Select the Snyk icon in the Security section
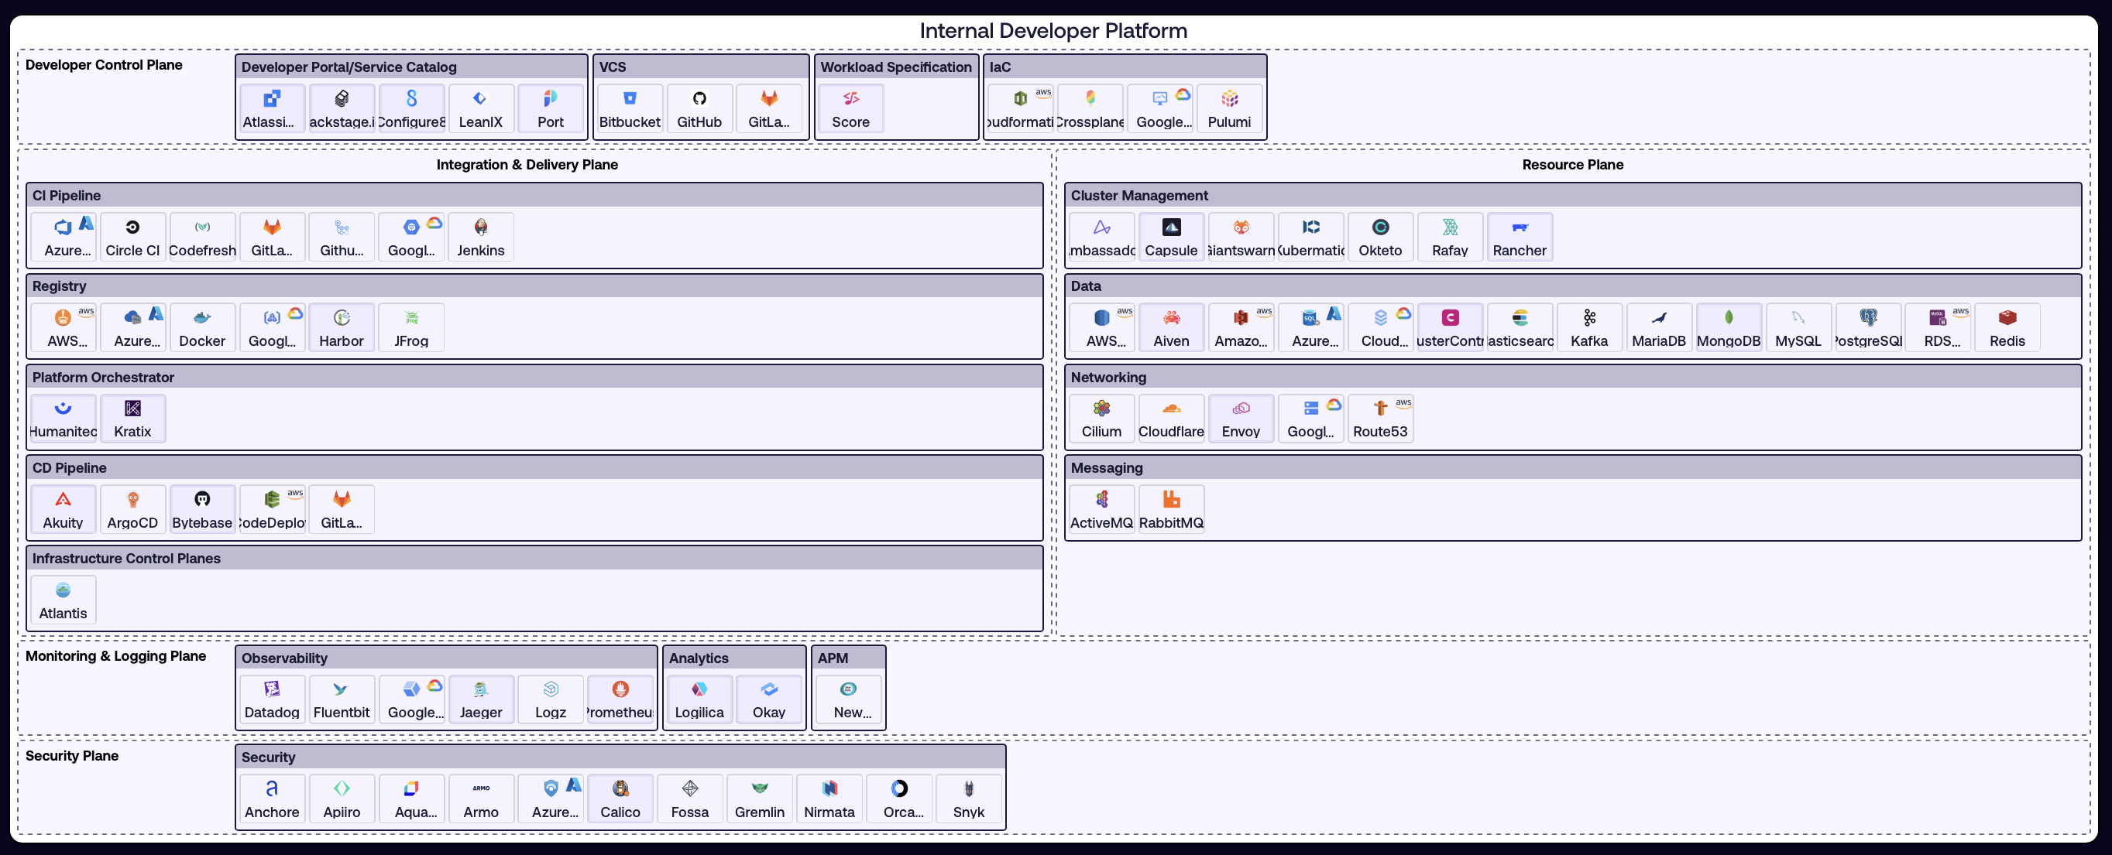 click(969, 799)
